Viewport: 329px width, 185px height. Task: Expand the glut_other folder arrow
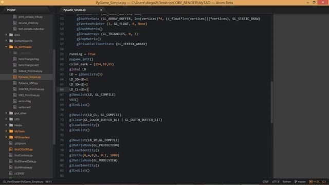[6, 113]
